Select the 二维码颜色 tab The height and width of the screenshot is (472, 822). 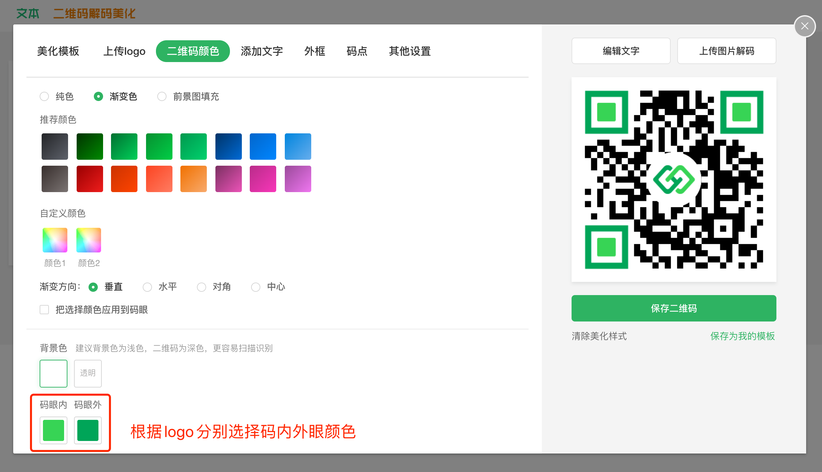pyautogui.click(x=193, y=51)
